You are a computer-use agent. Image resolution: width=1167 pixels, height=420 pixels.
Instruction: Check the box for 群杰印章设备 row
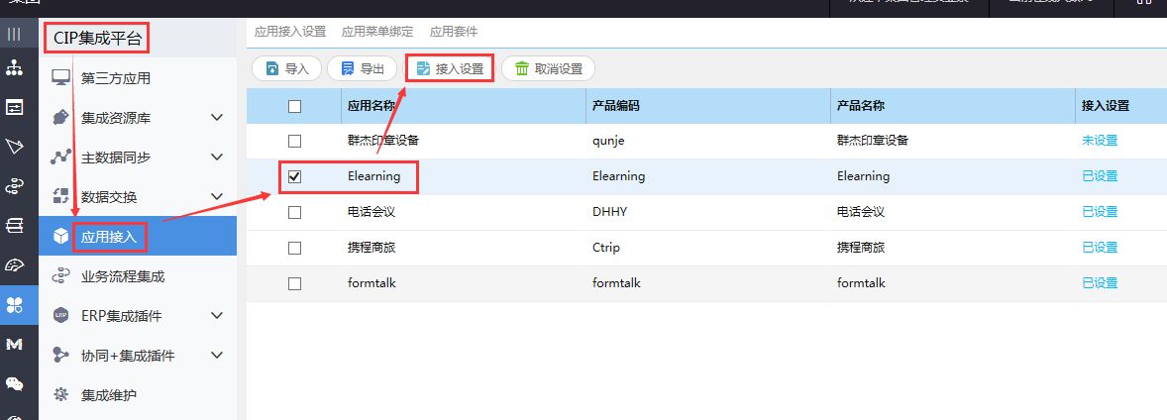click(x=295, y=141)
